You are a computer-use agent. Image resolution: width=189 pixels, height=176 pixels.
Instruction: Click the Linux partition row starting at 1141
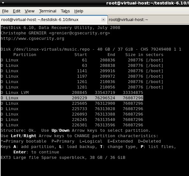82,71
